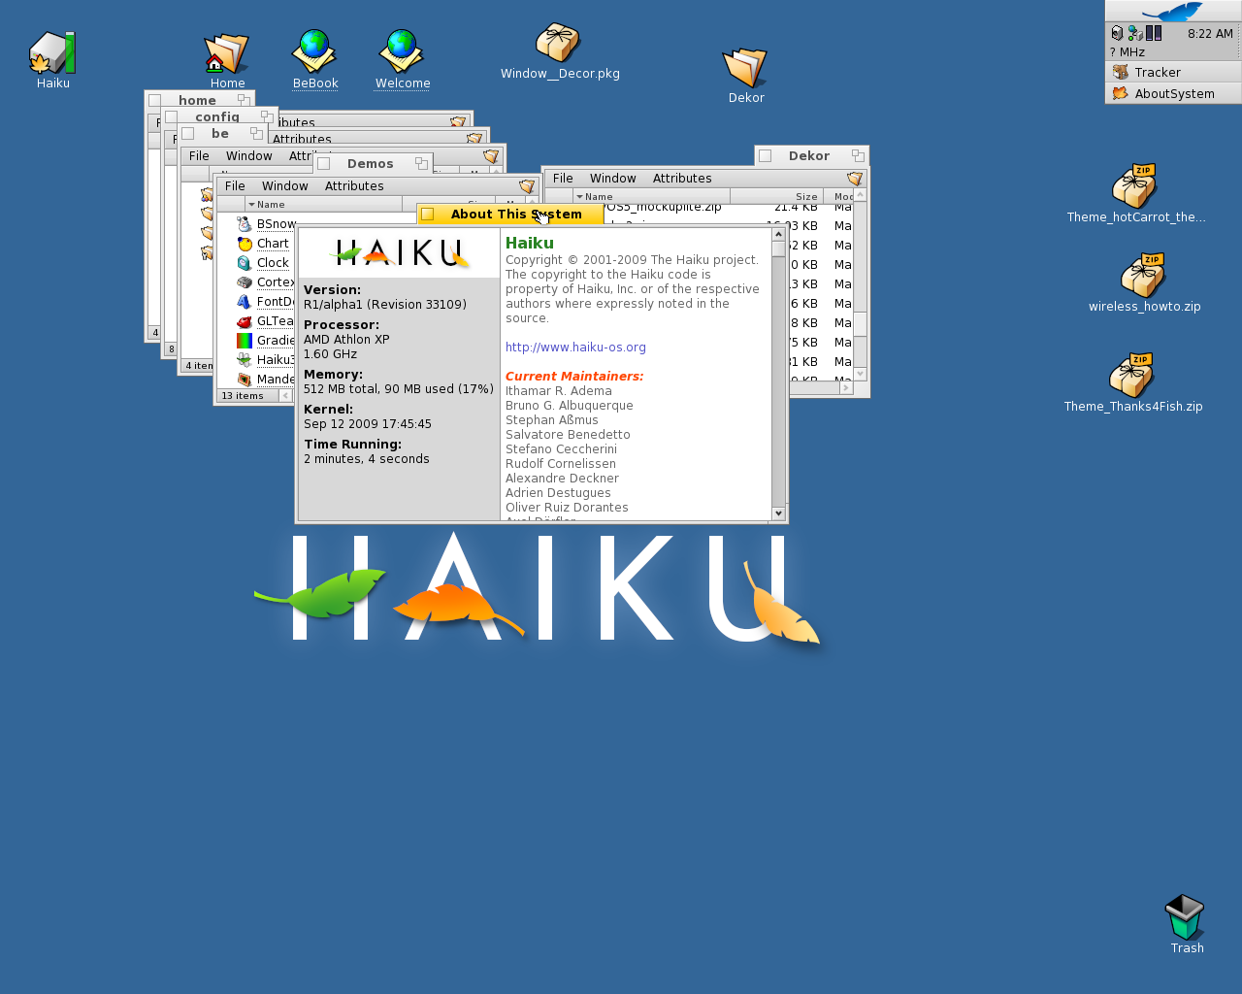The image size is (1242, 994).
Task: Open the haiku-os.org website link
Action: [x=575, y=348]
